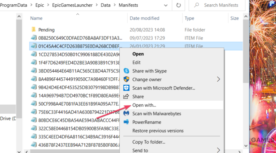This screenshot has height=153, width=276.
Task: Click the file list vertical scrollbar thumb
Action: [x=246, y=51]
